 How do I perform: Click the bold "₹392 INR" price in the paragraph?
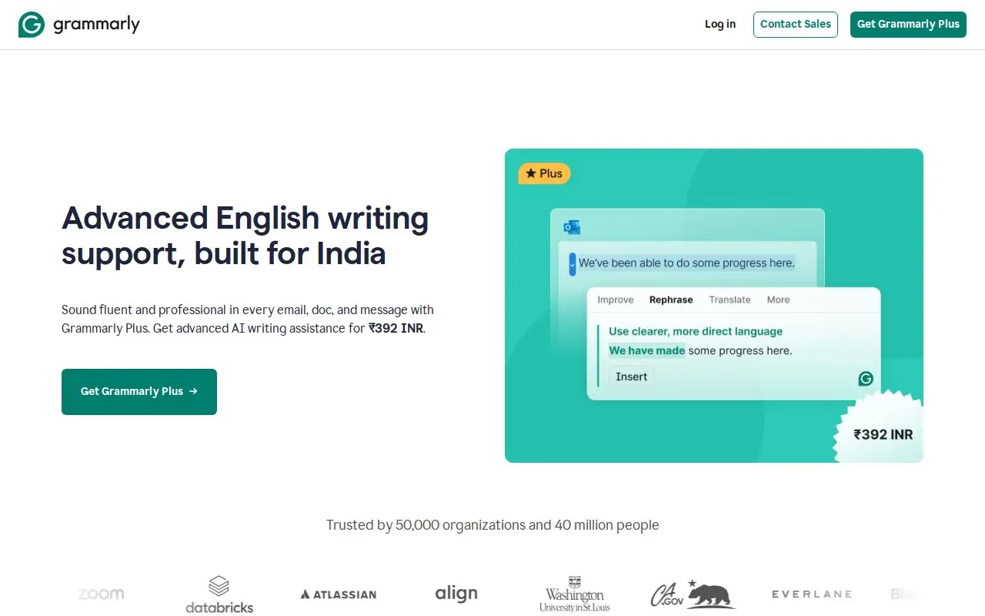(x=396, y=328)
